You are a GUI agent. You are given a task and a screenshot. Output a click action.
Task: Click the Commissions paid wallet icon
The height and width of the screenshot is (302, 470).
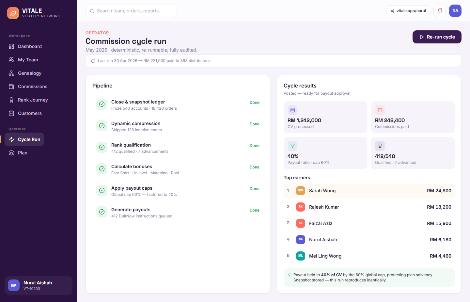point(380,110)
